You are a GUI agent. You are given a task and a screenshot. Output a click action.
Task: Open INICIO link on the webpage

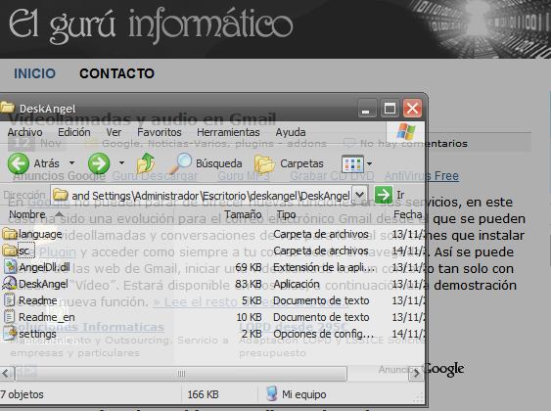34,73
